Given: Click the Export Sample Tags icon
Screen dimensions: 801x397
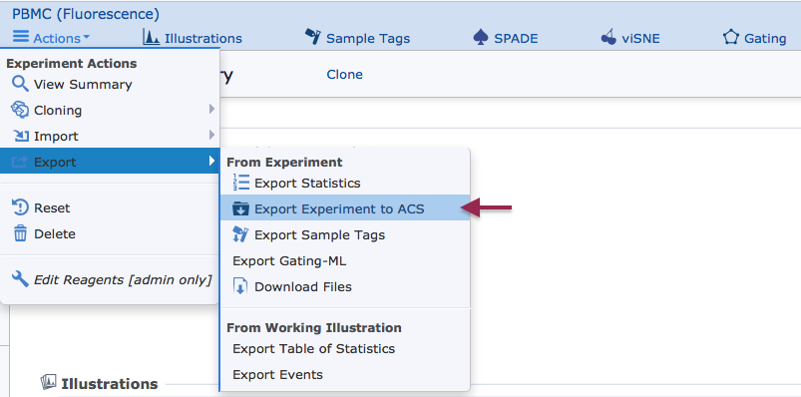Looking at the screenshot, I should point(240,234).
